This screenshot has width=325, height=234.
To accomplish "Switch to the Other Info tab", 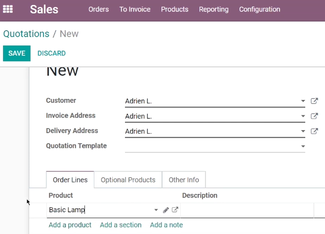I will pos(184,180).
